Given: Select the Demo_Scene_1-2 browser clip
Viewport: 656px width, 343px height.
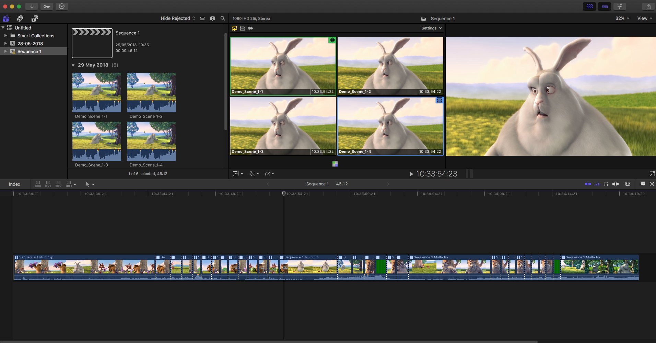Looking at the screenshot, I should tap(151, 93).
